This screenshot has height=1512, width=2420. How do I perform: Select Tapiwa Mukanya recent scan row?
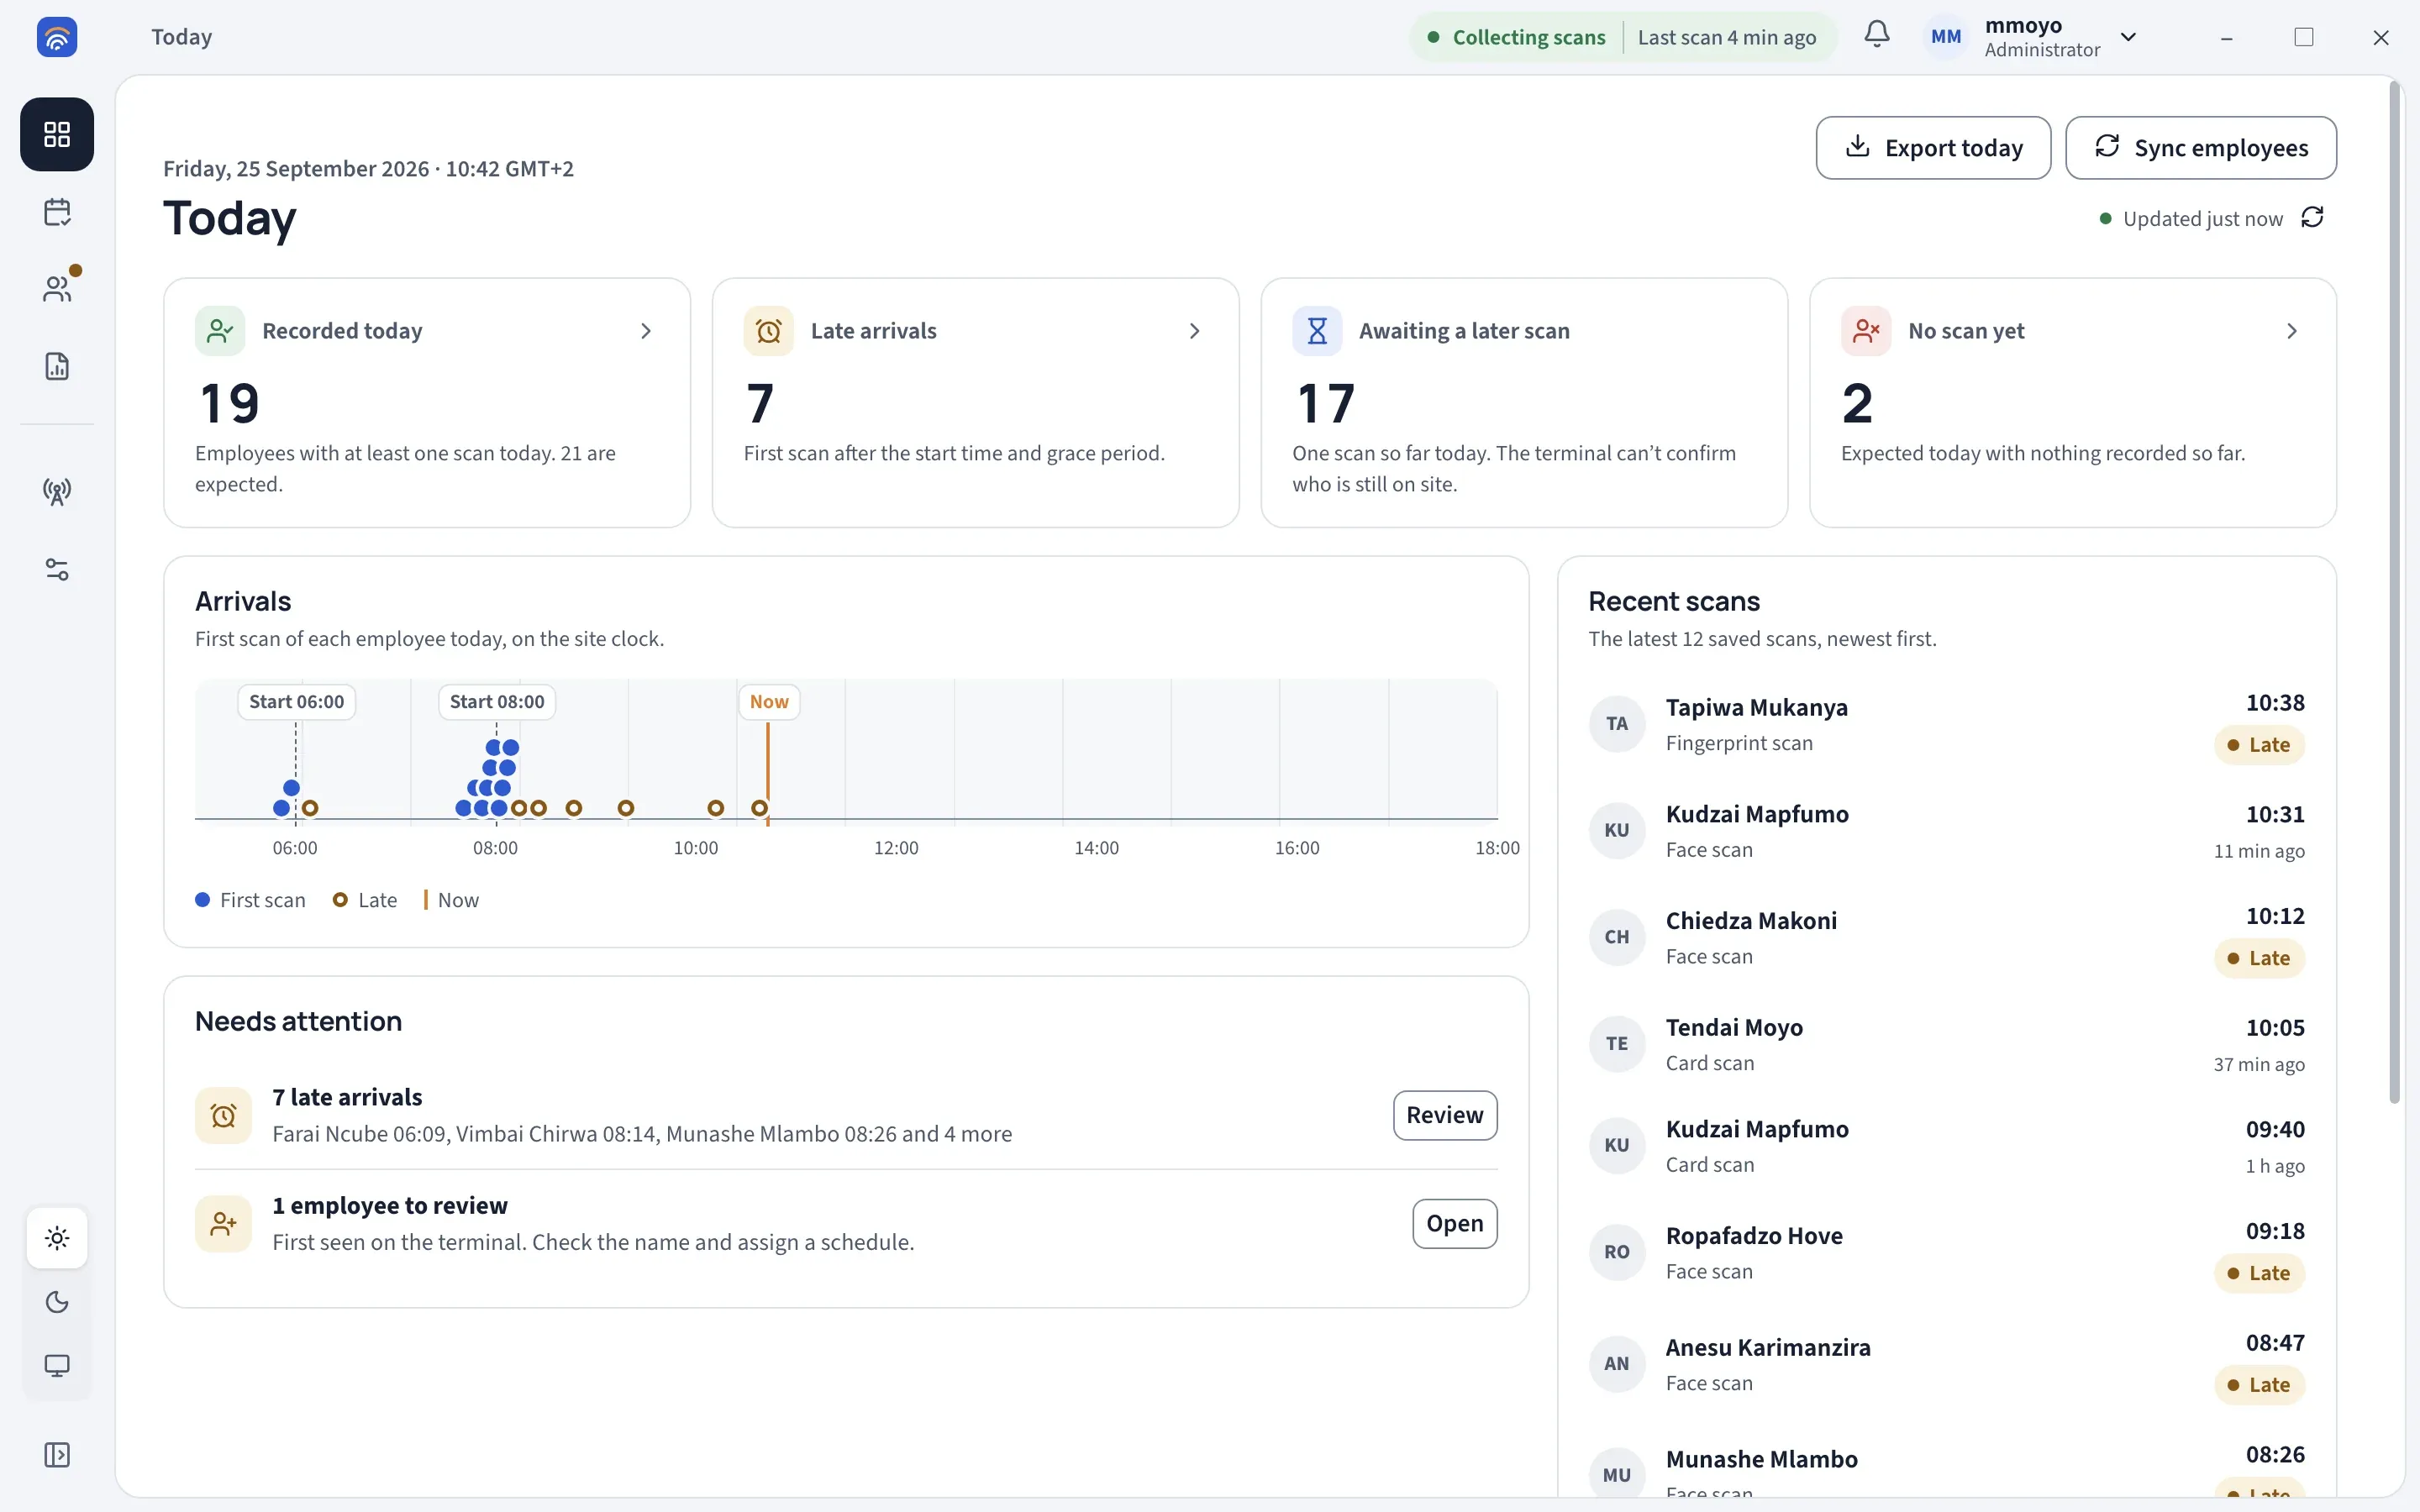click(x=1946, y=724)
